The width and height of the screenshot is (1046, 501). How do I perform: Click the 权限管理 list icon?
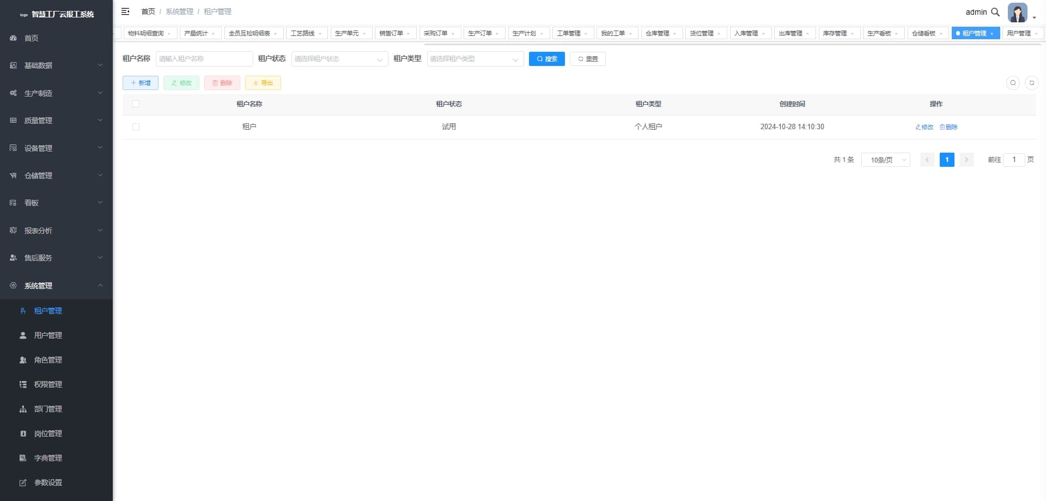click(x=23, y=384)
